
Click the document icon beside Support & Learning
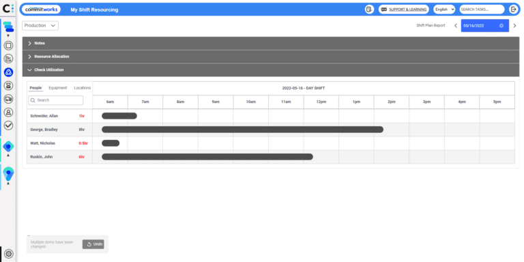click(369, 10)
